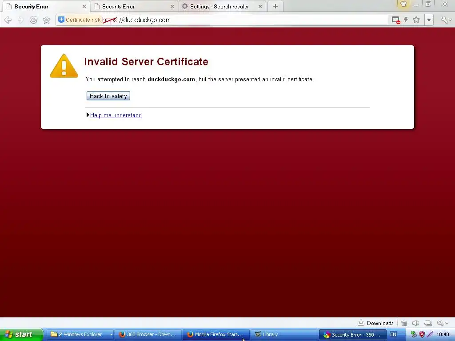Open the address bar history dropdown arrow

click(x=429, y=20)
